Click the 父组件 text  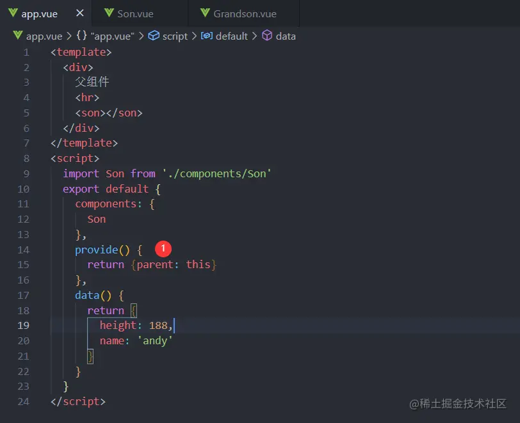[92, 82]
